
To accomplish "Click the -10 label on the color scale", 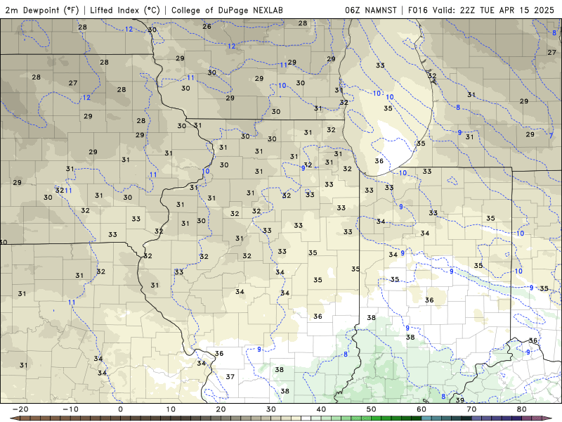I will click(70, 409).
